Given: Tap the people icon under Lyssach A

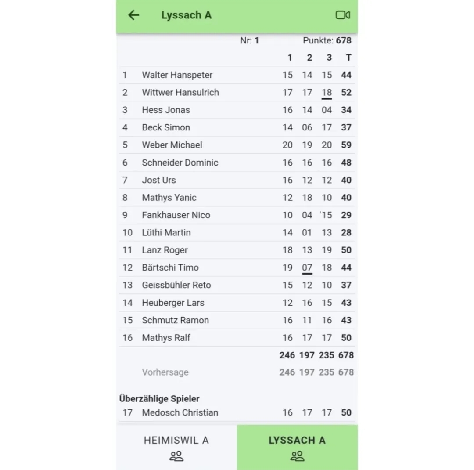Looking at the screenshot, I should 297,456.
